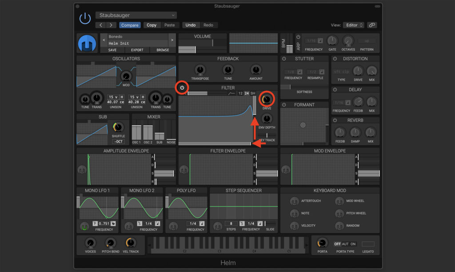
Task: Click BROWSE in patch browser
Action: click(163, 50)
